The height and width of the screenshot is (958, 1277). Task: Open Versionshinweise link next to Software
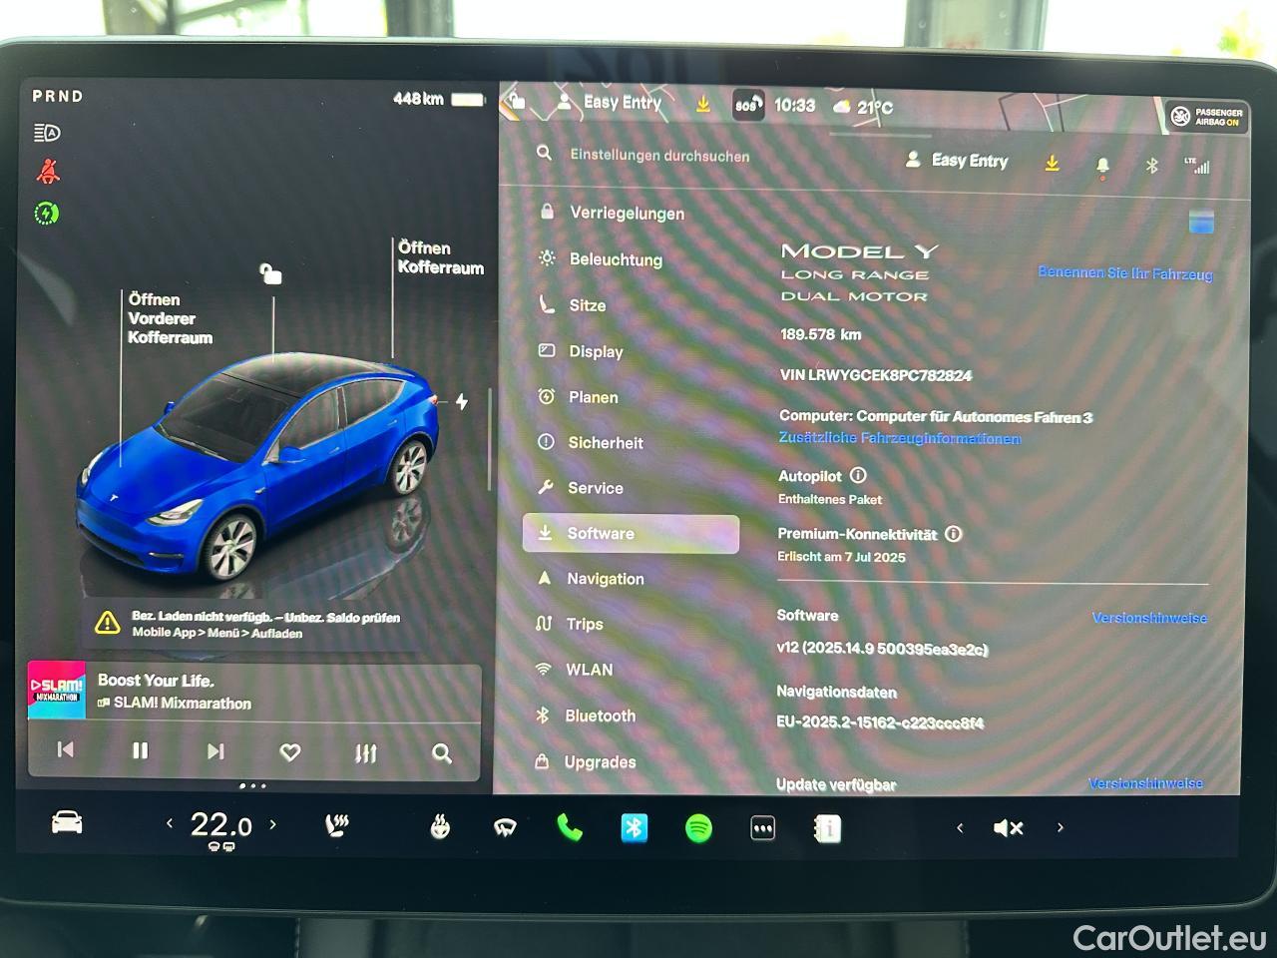1149,618
